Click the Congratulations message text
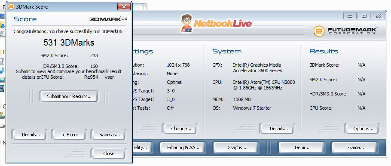391x166 pixels. tap(69, 31)
